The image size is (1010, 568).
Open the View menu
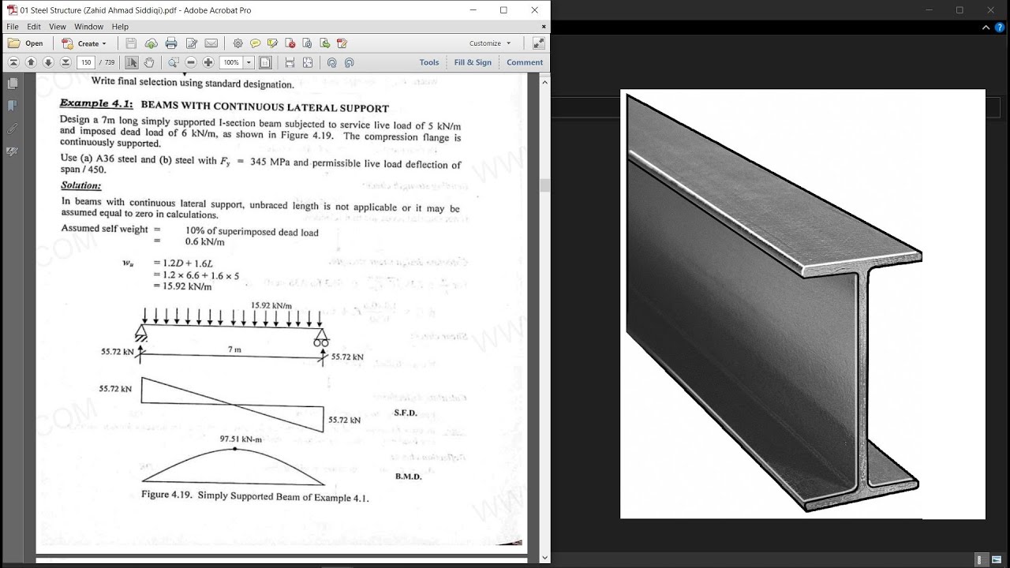pos(58,26)
